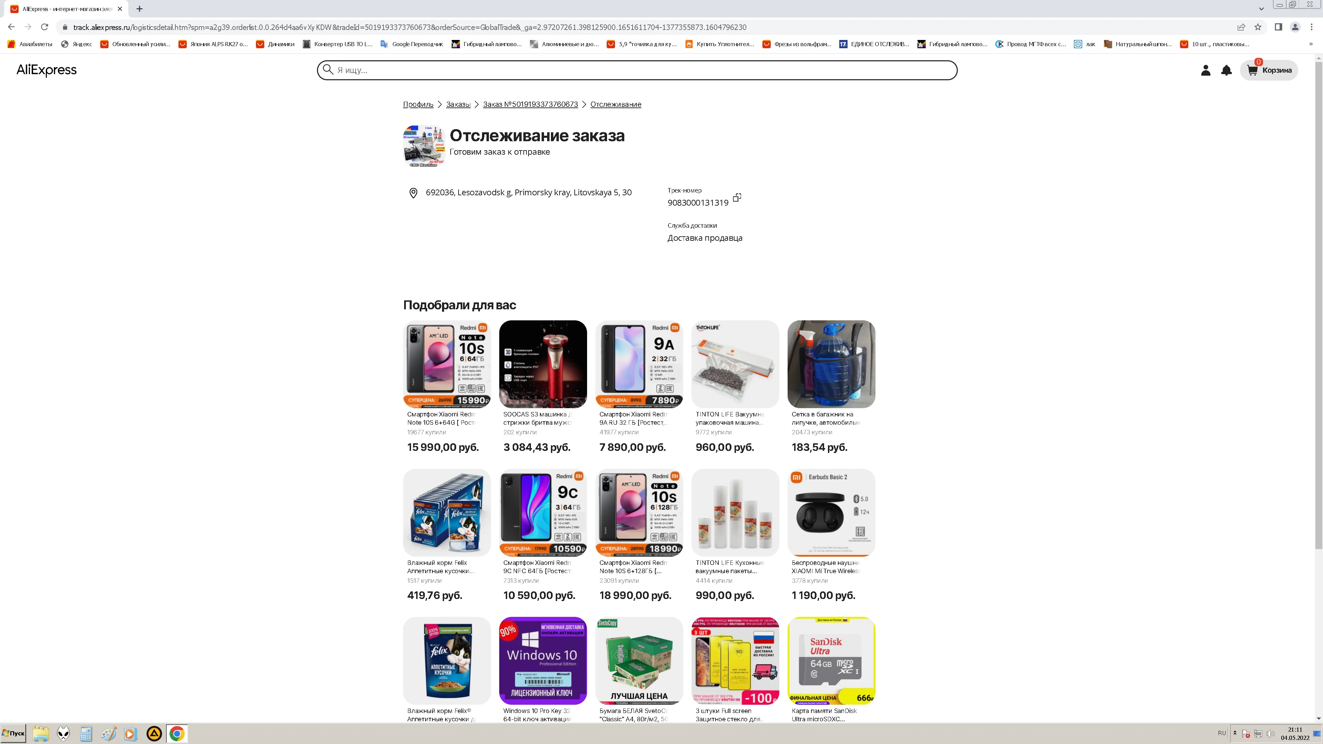Expand the bookmarks overflow chevron
Image resolution: width=1323 pixels, height=744 pixels.
click(x=1311, y=44)
